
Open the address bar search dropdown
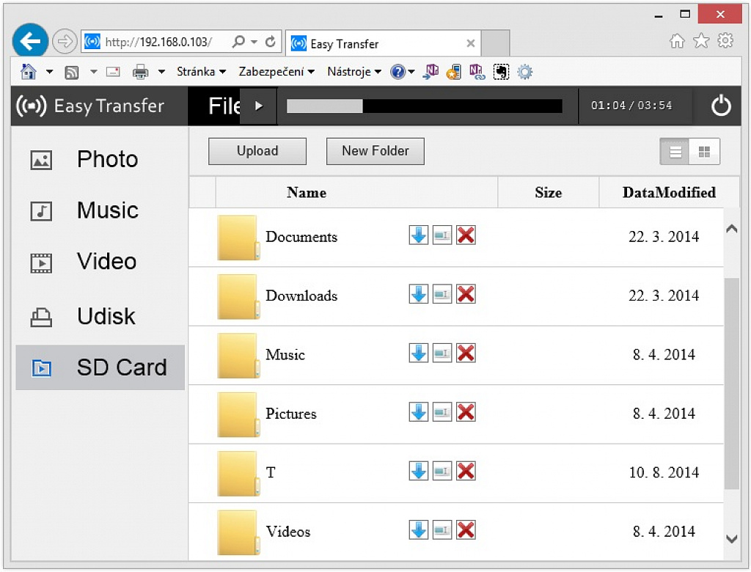(x=254, y=42)
